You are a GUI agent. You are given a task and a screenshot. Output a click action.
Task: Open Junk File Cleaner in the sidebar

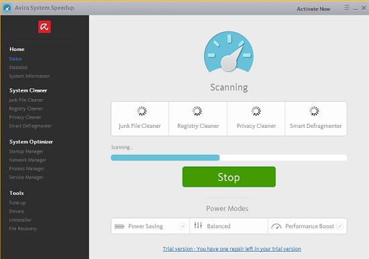pyautogui.click(x=26, y=100)
